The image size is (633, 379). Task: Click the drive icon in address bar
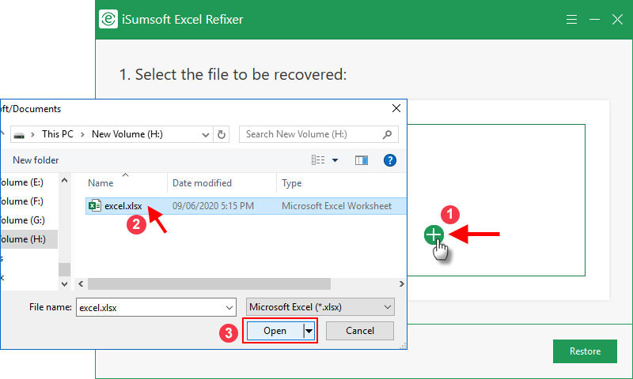(x=19, y=135)
